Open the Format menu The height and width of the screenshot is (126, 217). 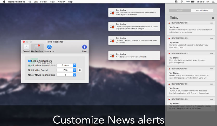click(44, 2)
